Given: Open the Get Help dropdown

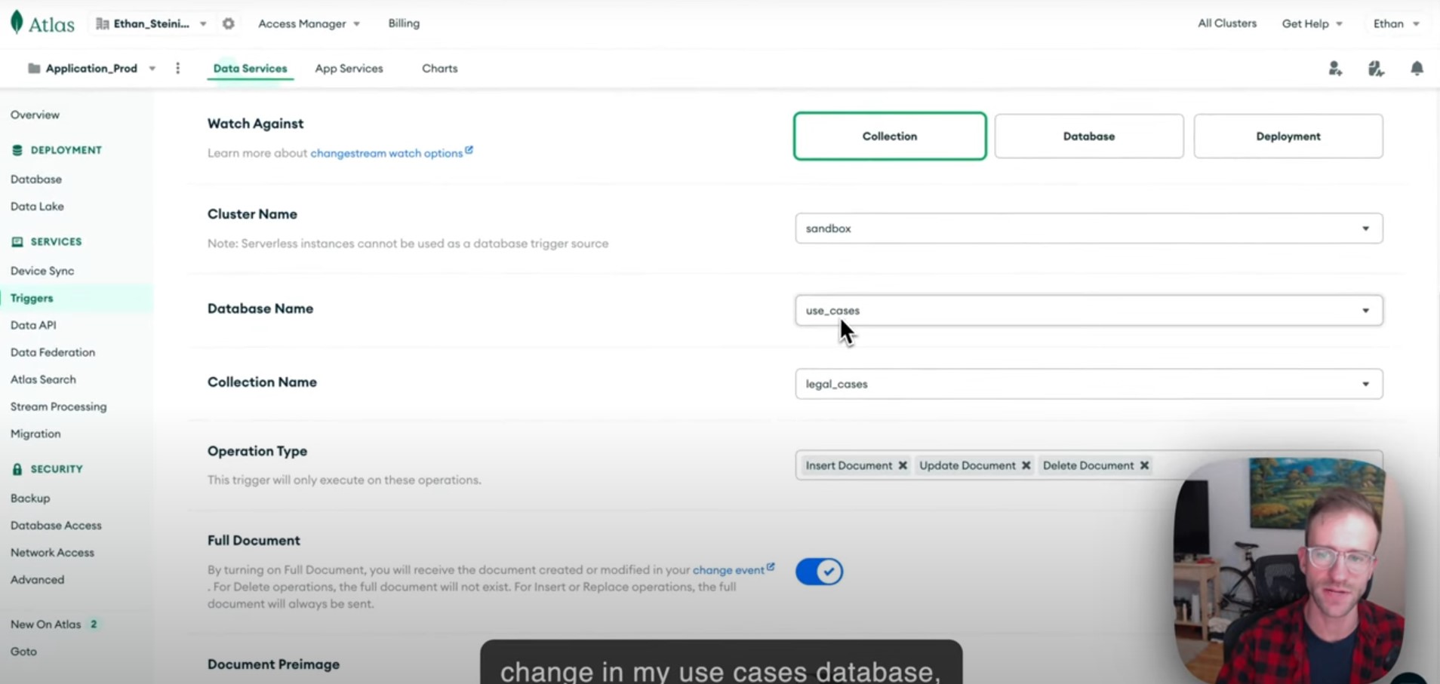Looking at the screenshot, I should point(1312,23).
